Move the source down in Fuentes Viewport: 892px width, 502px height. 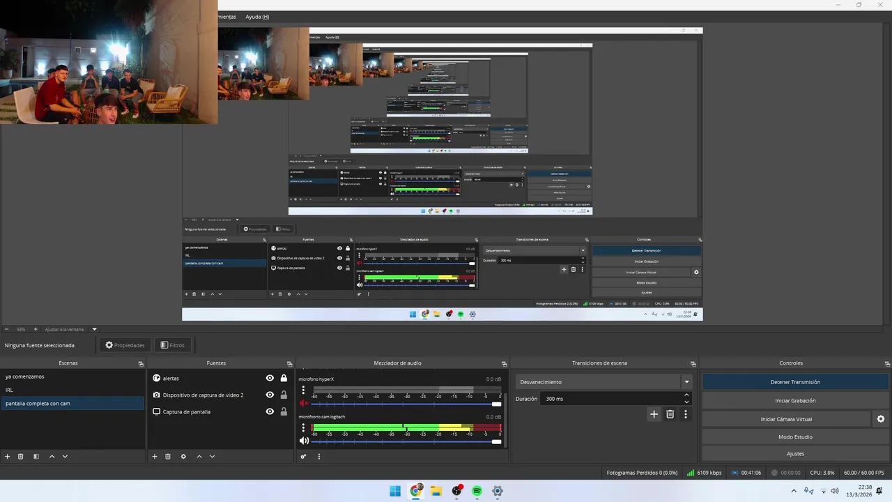pos(212,457)
